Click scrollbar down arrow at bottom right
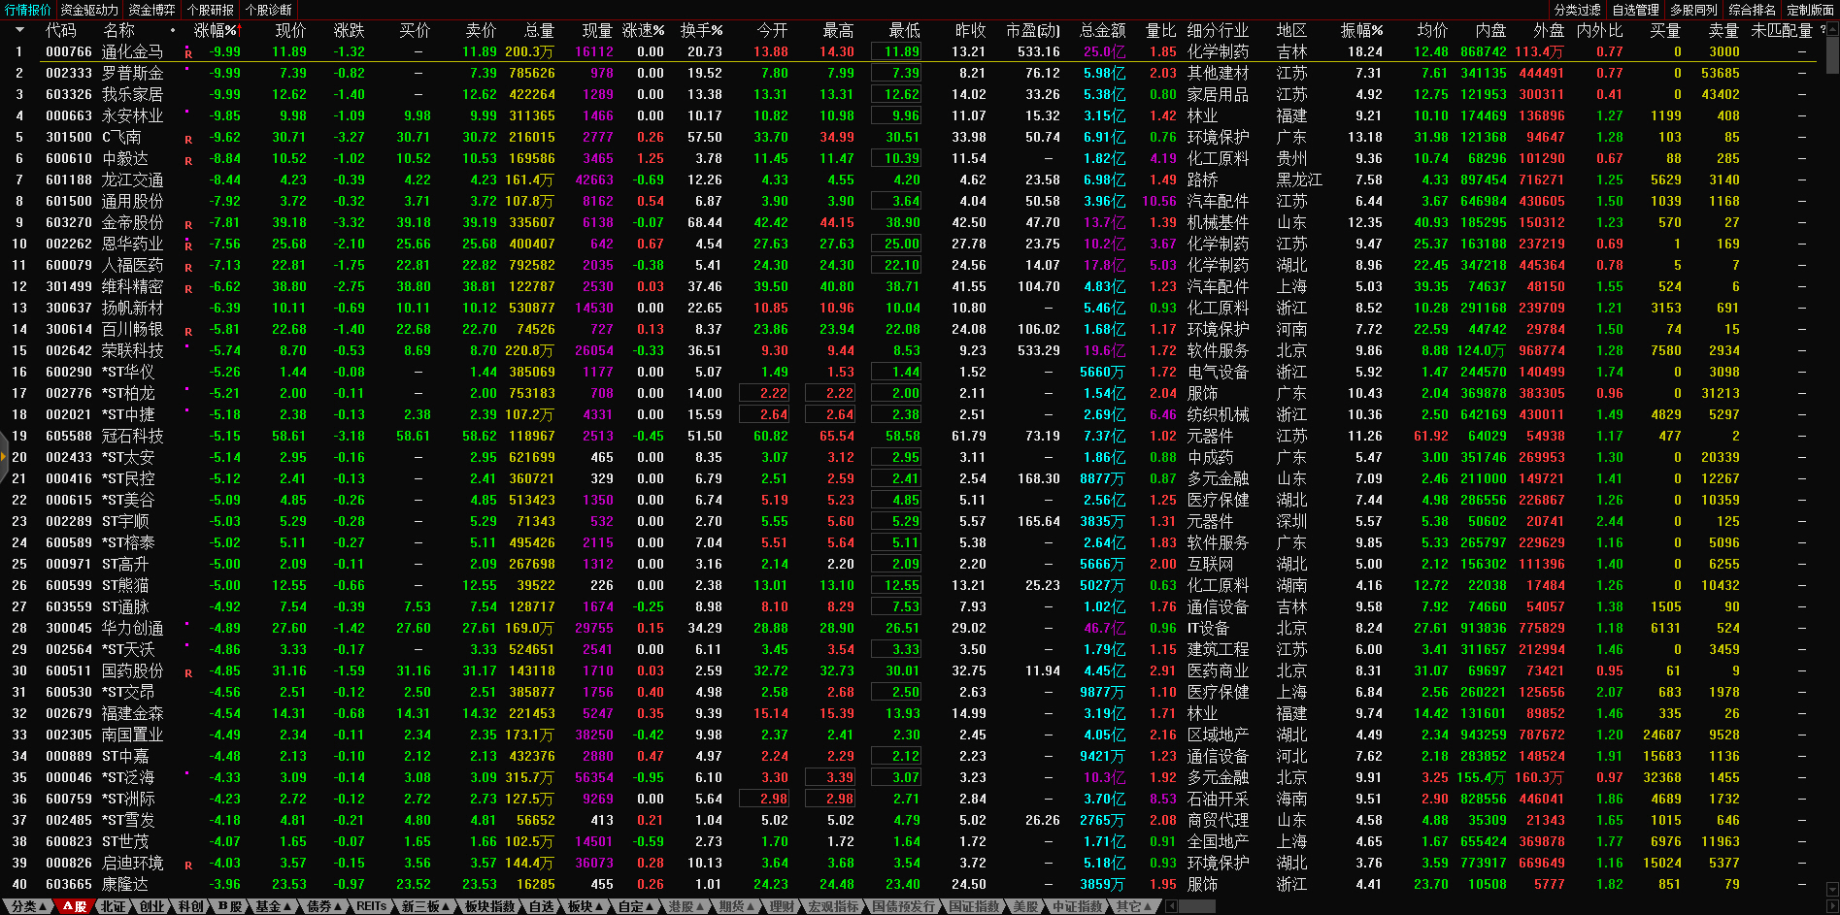The width and height of the screenshot is (1840, 915). [1832, 889]
